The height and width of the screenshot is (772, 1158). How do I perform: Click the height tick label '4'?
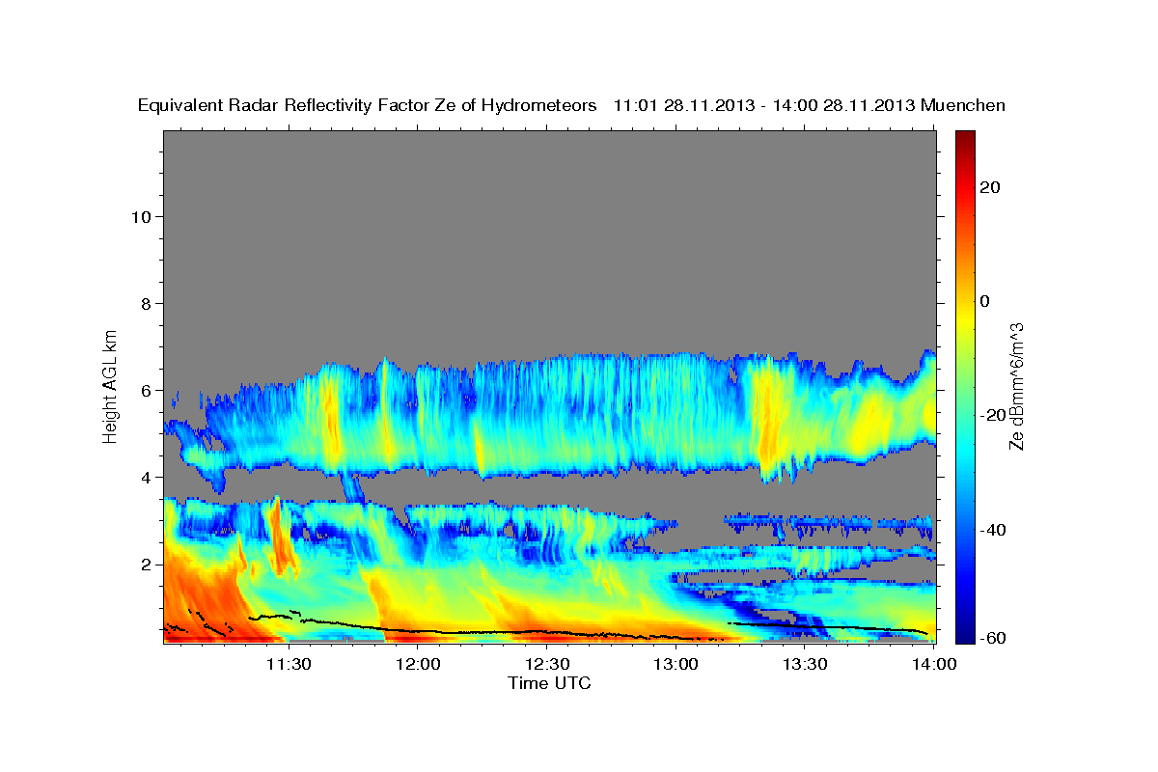(x=145, y=477)
